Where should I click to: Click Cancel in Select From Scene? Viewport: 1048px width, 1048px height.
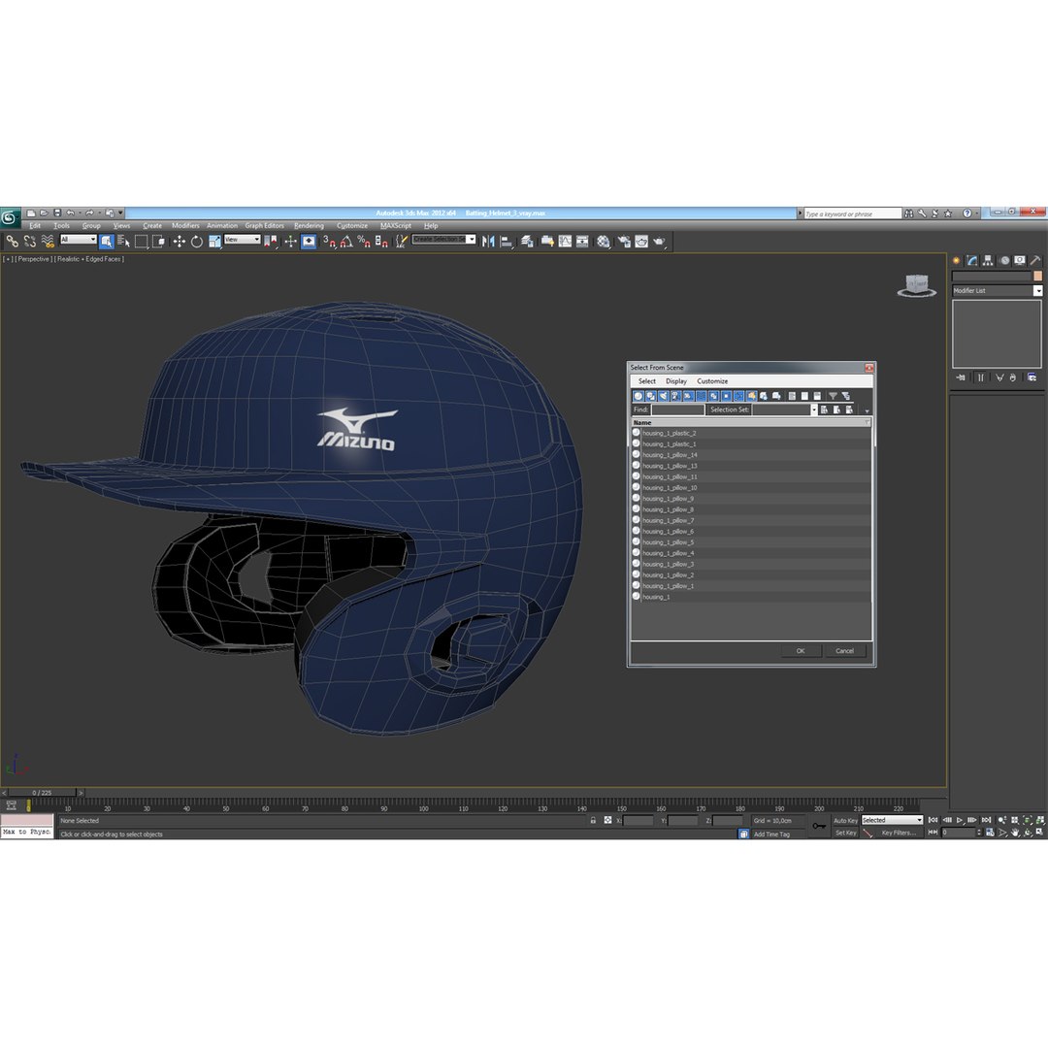(x=845, y=651)
